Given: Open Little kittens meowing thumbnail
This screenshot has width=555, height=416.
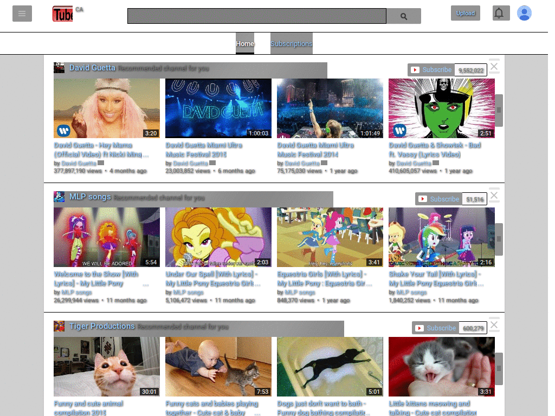Looking at the screenshot, I should pyautogui.click(x=441, y=367).
